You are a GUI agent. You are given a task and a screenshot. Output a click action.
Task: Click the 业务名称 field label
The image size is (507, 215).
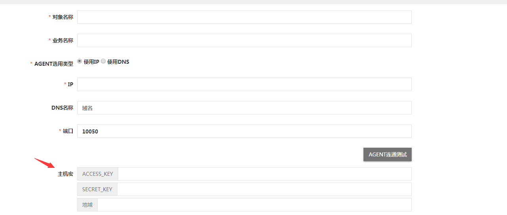click(x=63, y=40)
